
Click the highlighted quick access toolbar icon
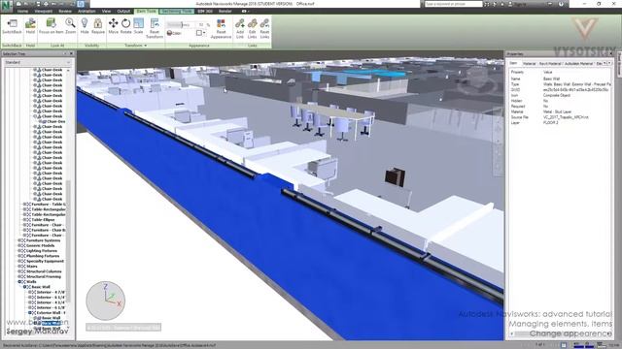[x=81, y=4]
